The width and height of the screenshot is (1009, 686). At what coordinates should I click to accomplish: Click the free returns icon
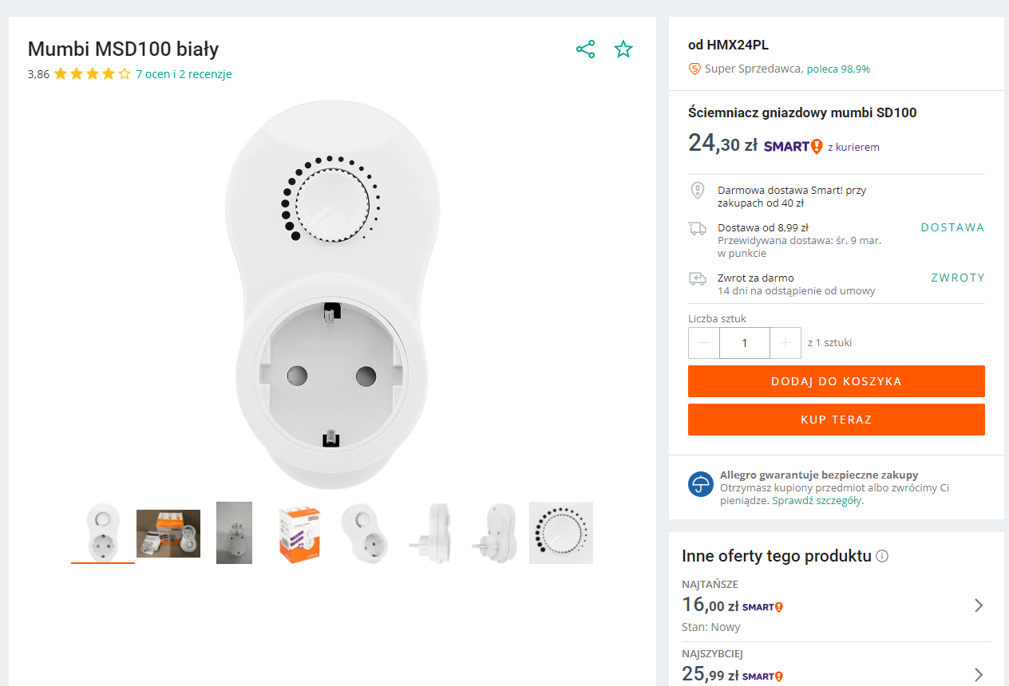pos(698,278)
